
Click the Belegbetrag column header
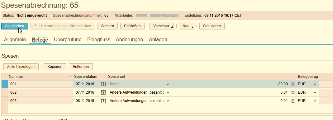click(245, 77)
